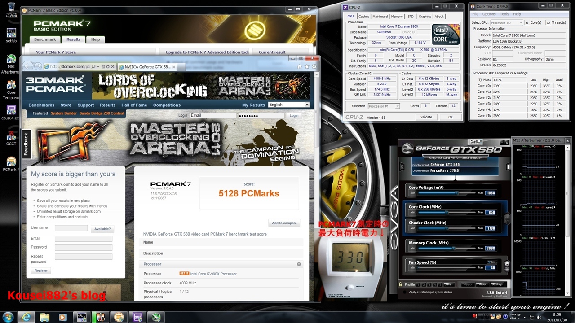Click the Afterburner Kombustor K button
575x323 pixels.
coord(402,167)
